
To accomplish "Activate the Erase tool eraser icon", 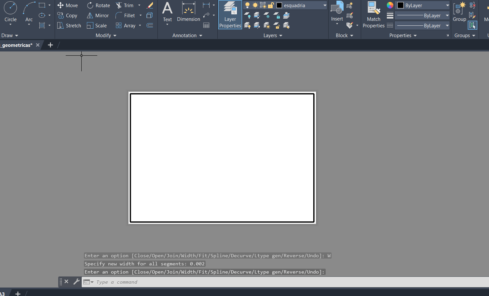I will coord(150,6).
